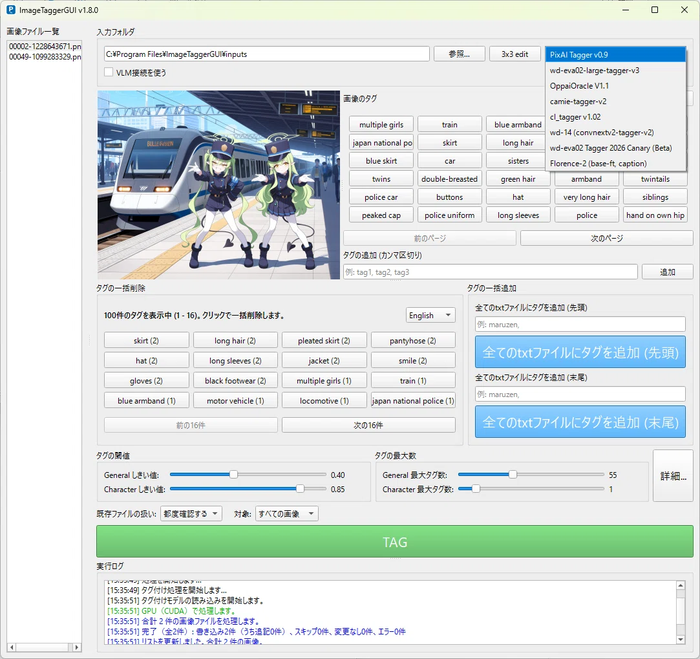Show 次の16件 of bulk-delete tags
The image size is (700, 659).
pyautogui.click(x=368, y=425)
